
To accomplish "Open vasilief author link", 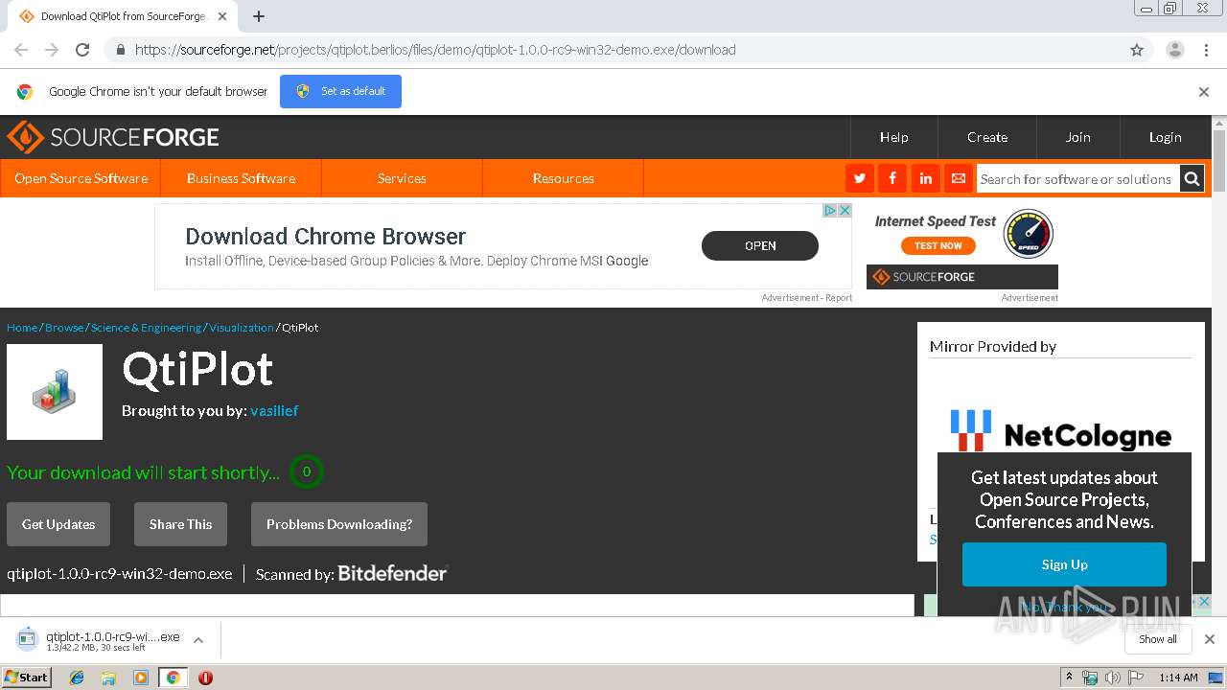I will [274, 410].
